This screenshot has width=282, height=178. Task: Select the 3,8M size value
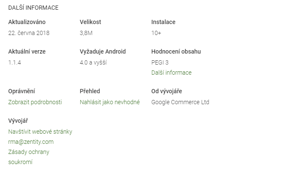(86, 33)
